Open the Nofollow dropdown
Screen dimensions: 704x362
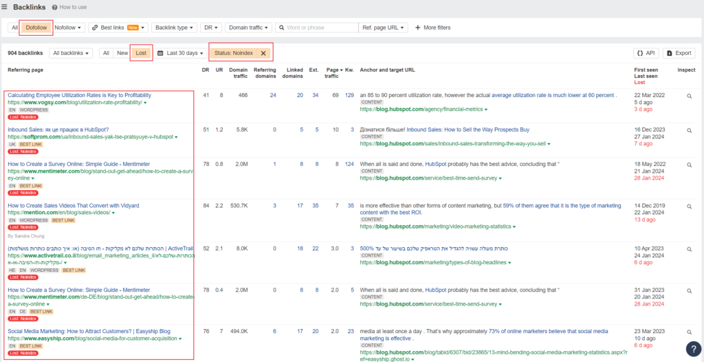(x=68, y=28)
